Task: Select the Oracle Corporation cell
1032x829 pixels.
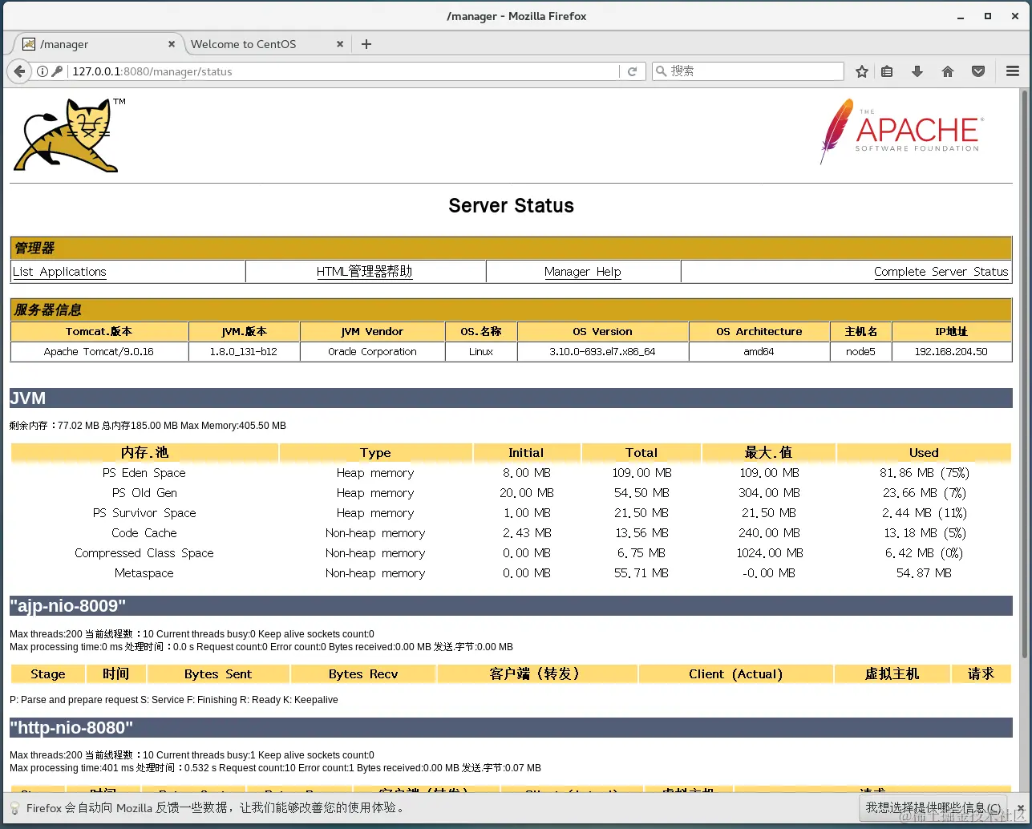Action: (372, 351)
